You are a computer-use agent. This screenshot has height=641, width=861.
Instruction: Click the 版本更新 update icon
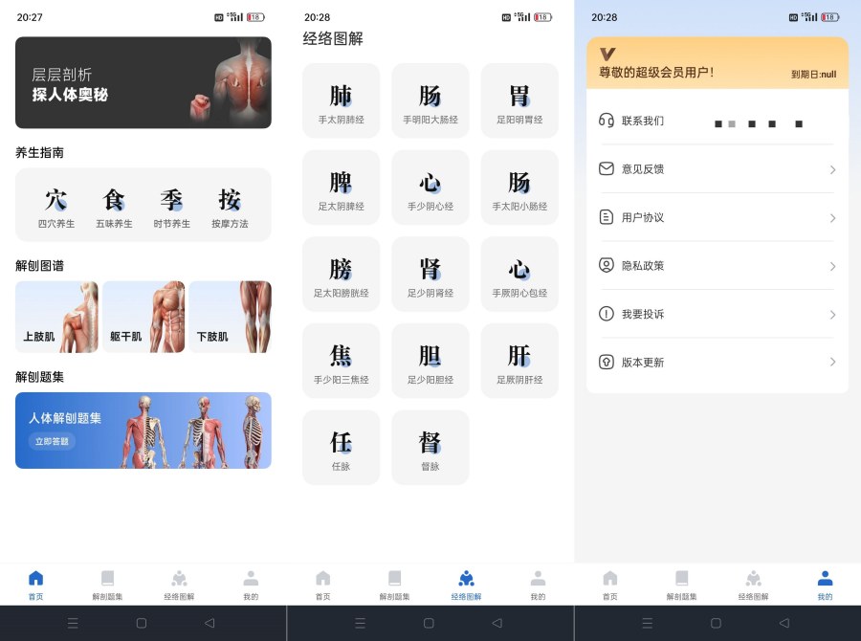point(606,363)
